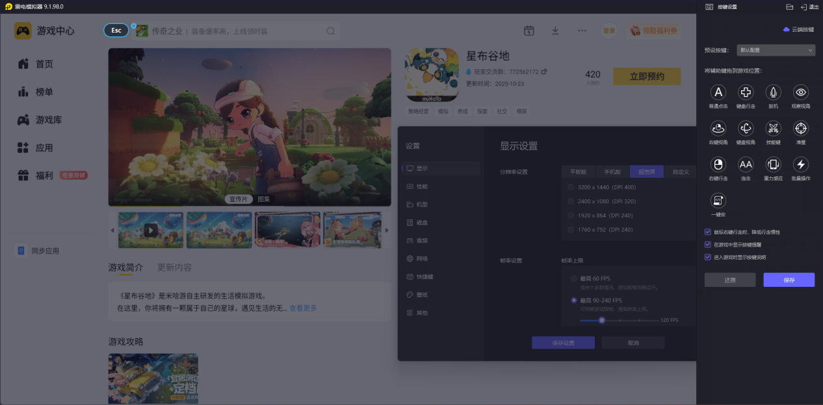Click the 120 FPS slider handle
823x405 pixels.
tap(602, 320)
